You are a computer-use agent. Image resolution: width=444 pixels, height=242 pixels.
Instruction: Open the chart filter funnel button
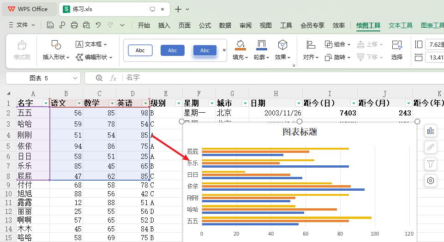coord(431,164)
